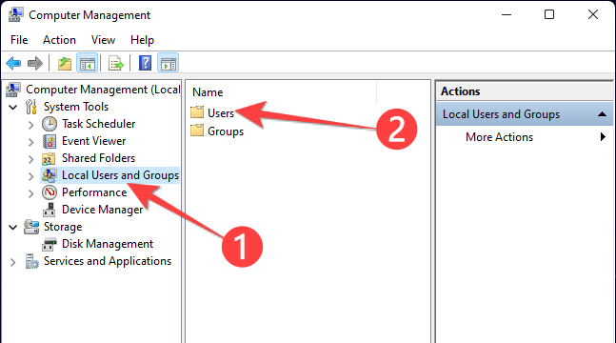Screen dimensions: 616x343
Task: Collapse Local Users and Groups actions section
Action: [x=602, y=114]
